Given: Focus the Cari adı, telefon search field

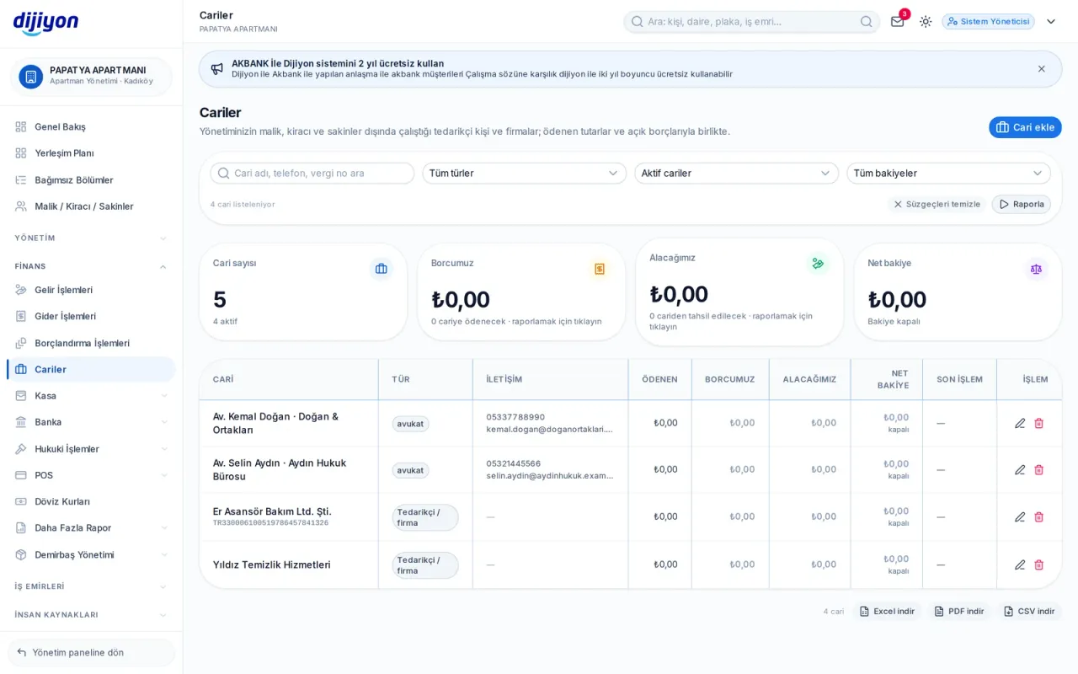Looking at the screenshot, I should click(x=312, y=173).
